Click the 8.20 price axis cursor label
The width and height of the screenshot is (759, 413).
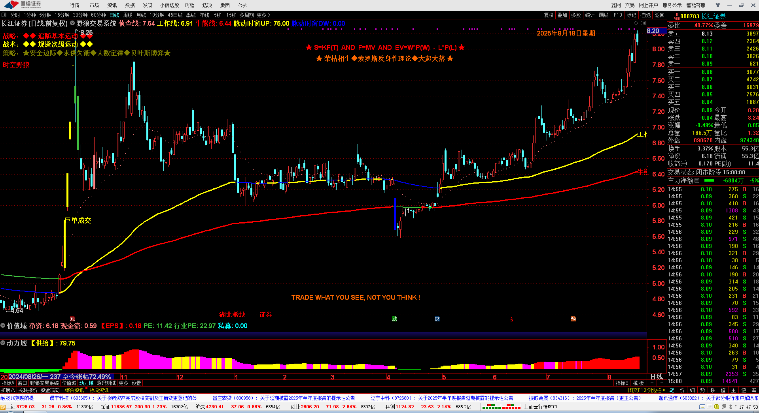pos(656,31)
